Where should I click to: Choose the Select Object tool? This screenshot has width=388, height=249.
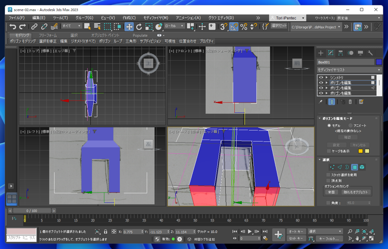tap(87, 27)
